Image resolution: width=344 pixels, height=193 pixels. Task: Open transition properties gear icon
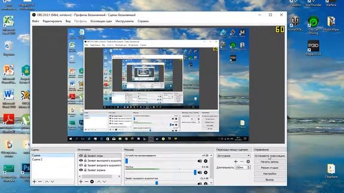(x=248, y=161)
